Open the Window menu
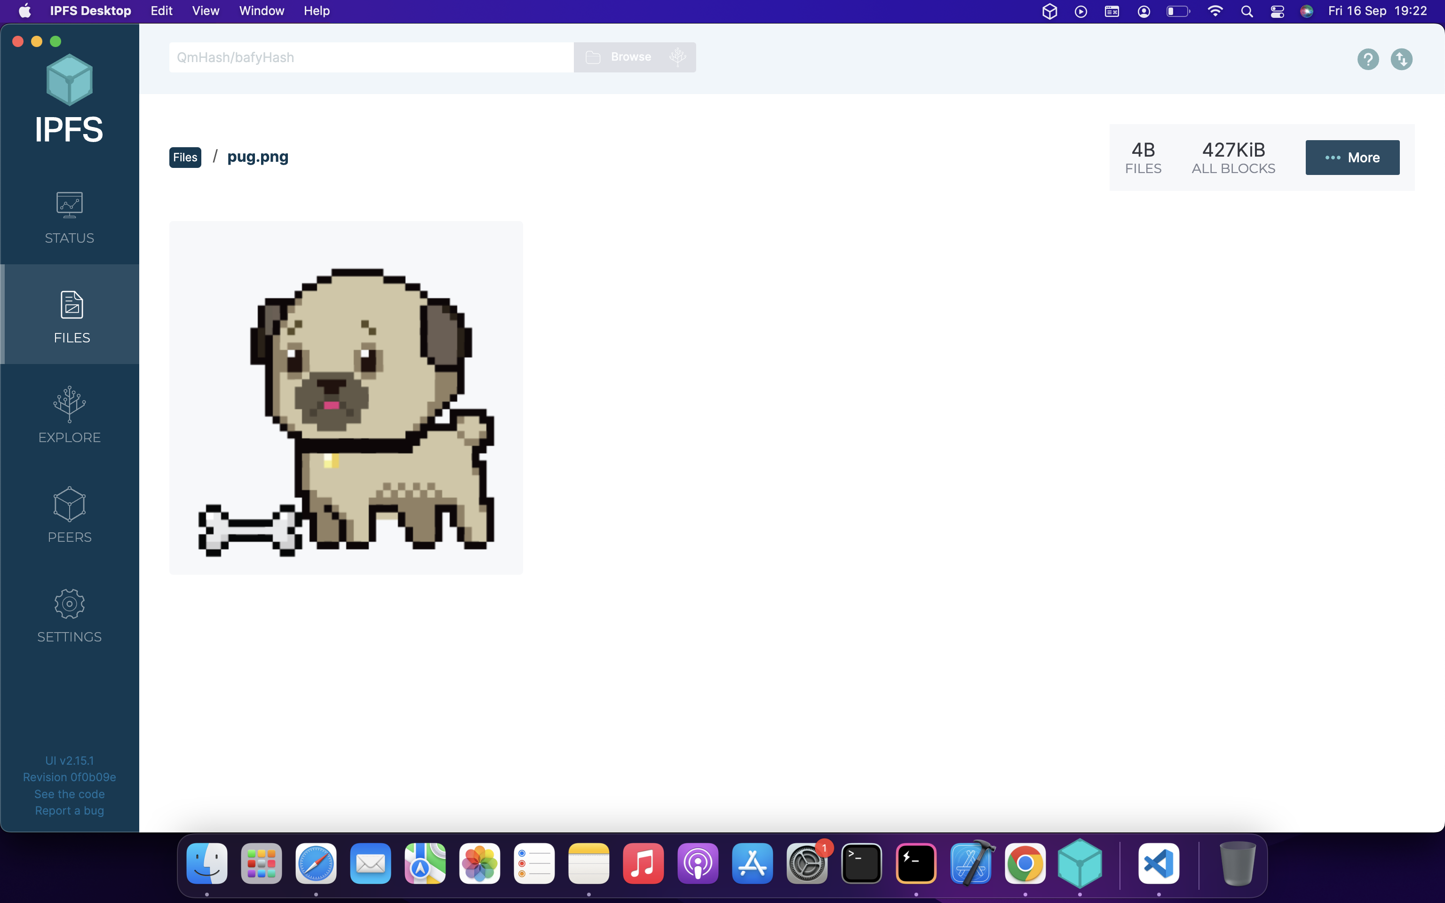 pyautogui.click(x=262, y=11)
